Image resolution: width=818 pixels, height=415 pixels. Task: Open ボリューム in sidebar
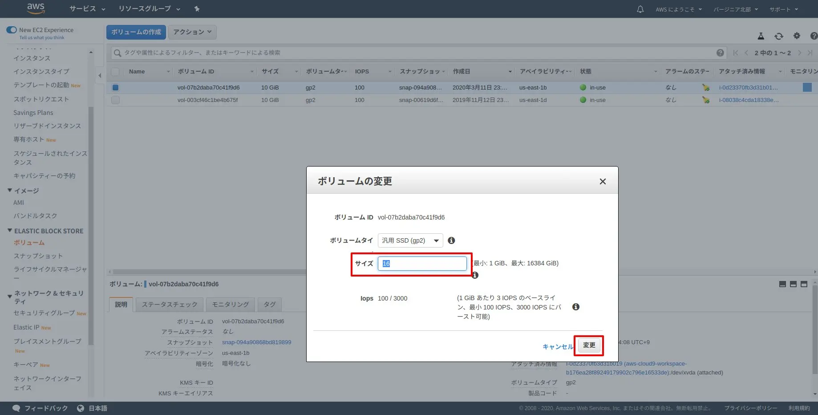coord(29,243)
